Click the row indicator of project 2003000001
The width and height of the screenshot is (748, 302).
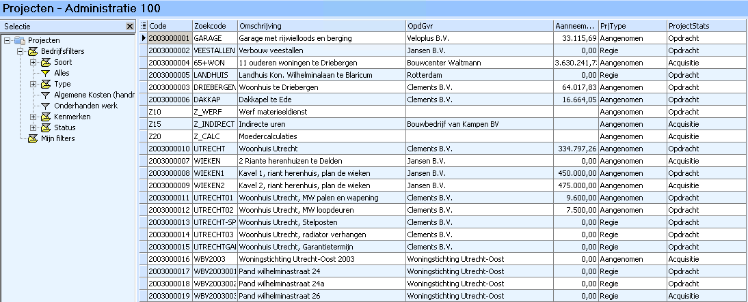144,38
